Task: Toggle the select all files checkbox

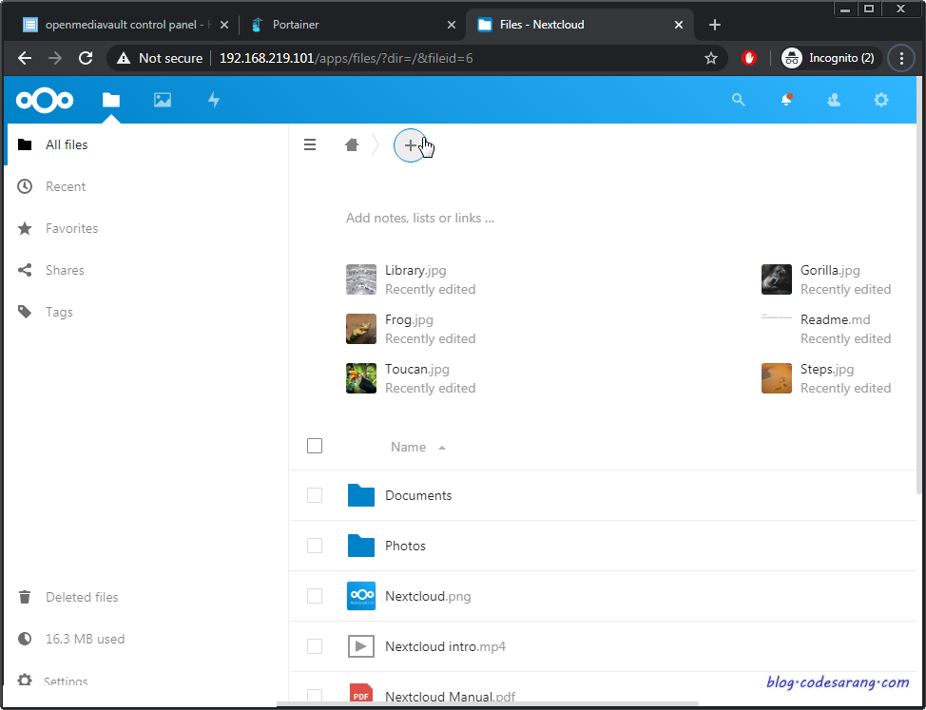Action: [315, 446]
